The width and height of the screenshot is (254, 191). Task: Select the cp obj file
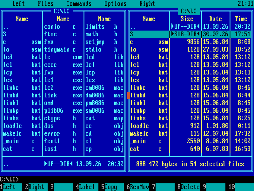pyautogui.click(x=104, y=149)
